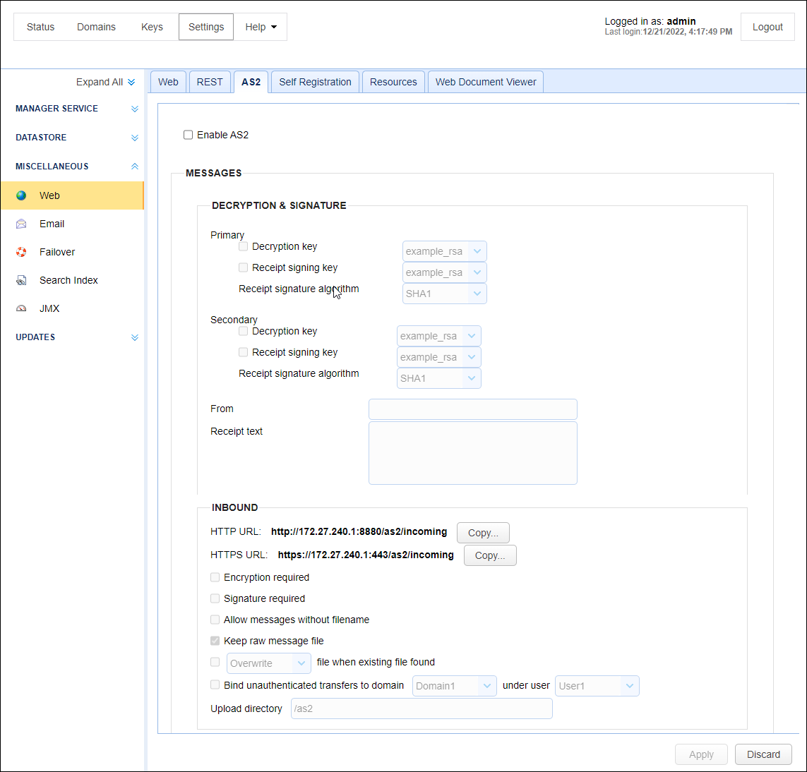
Task: Click the Expand All double-chevron icon
Action: [x=131, y=83]
